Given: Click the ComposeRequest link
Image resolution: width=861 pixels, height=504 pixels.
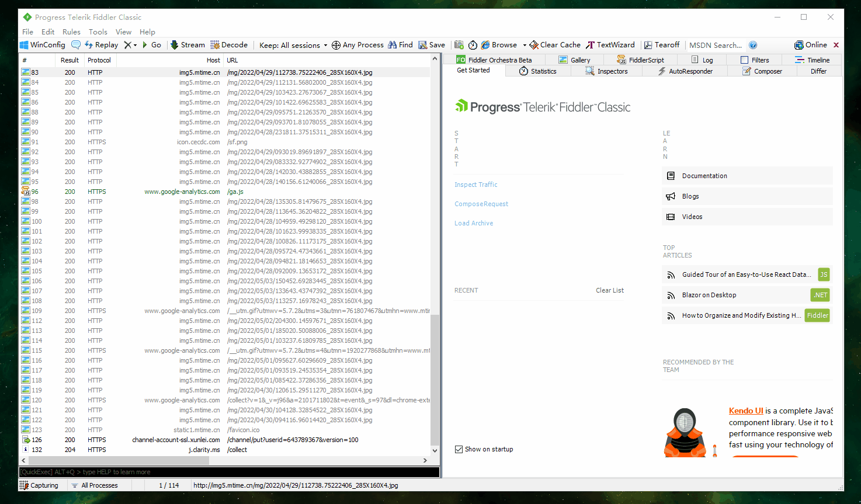Looking at the screenshot, I should point(481,204).
